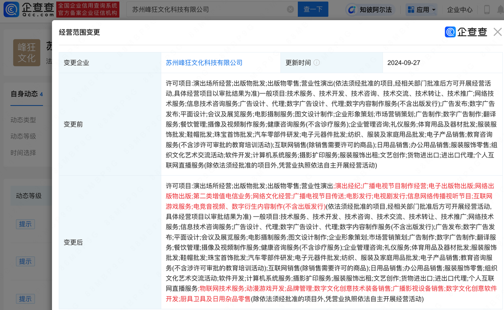Click the 企查查 logo in dialog header

466,32
